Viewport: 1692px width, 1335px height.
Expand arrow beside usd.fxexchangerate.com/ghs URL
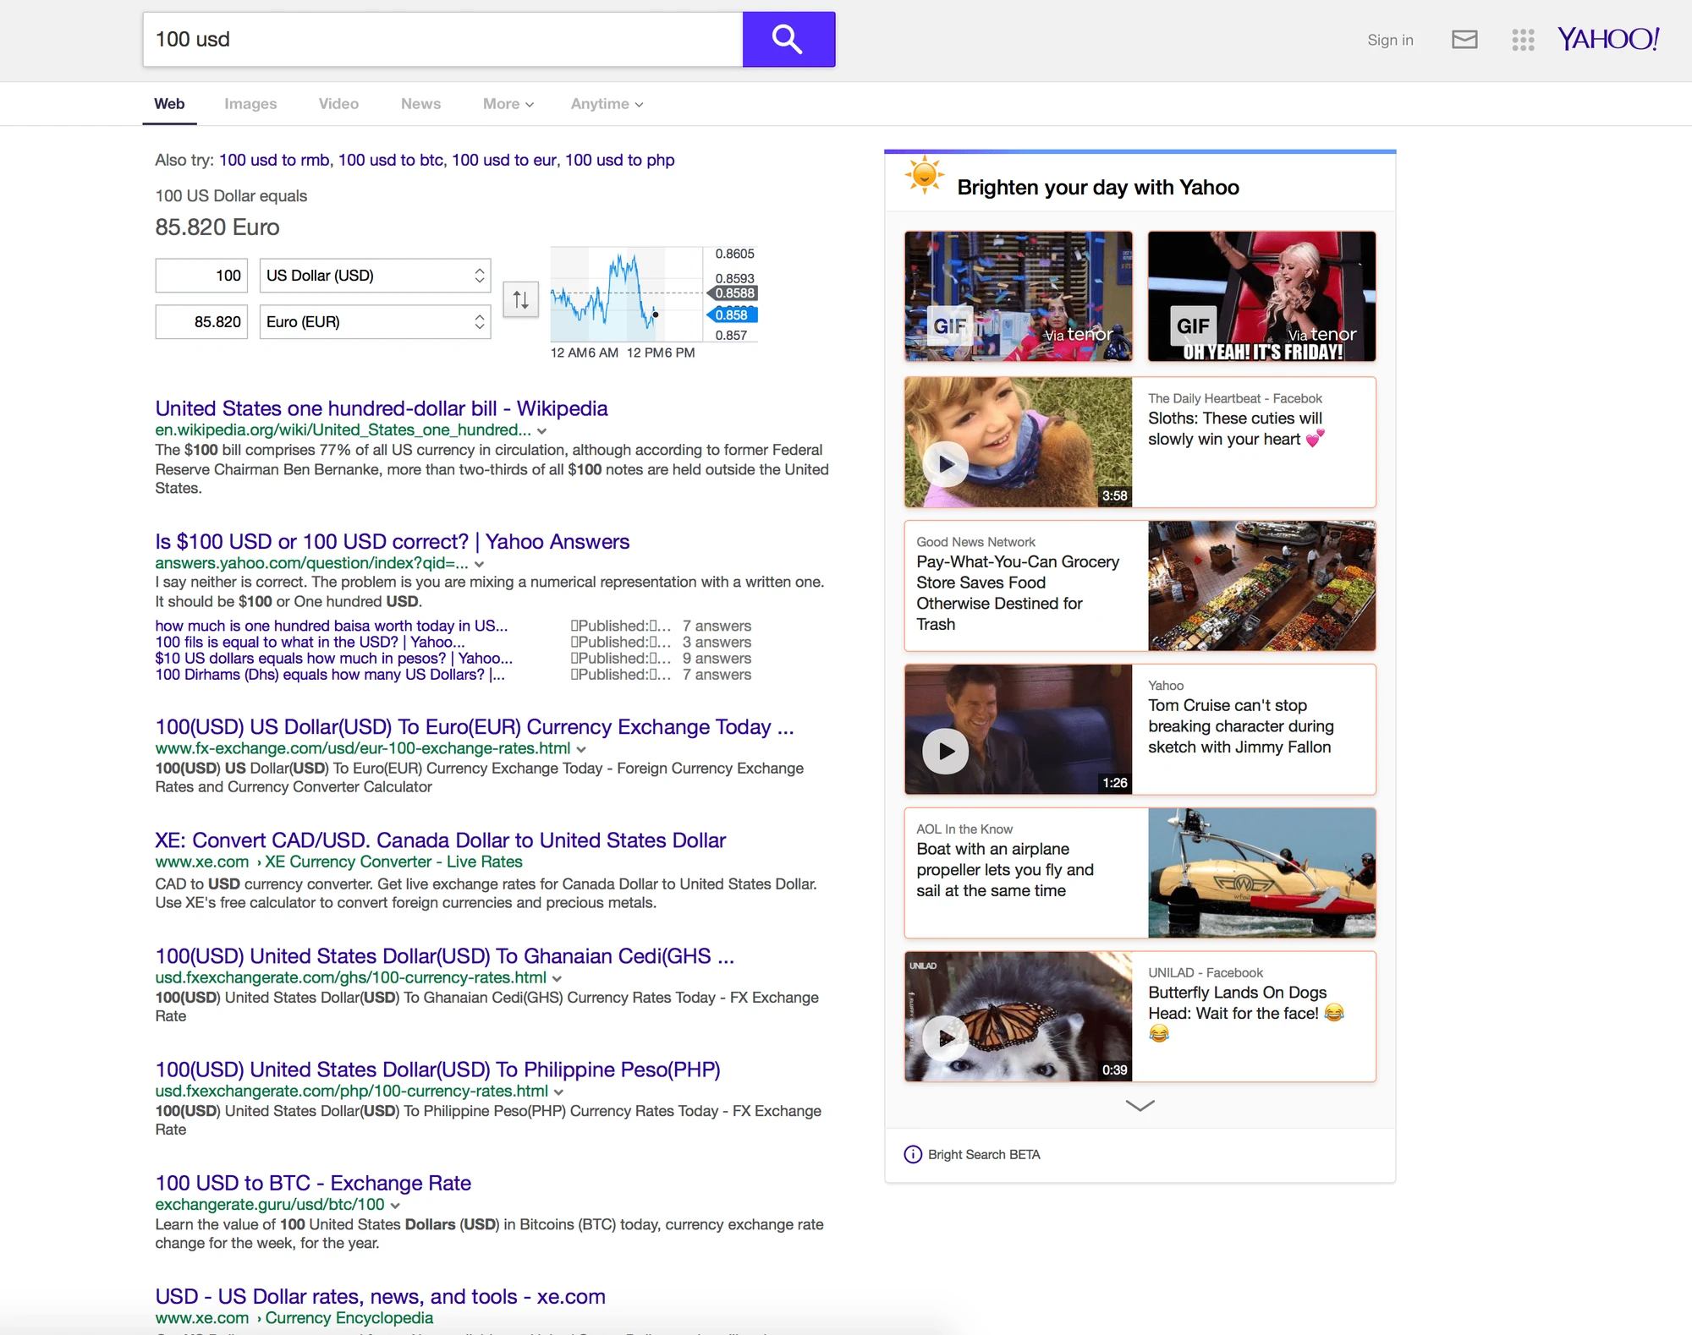click(557, 978)
